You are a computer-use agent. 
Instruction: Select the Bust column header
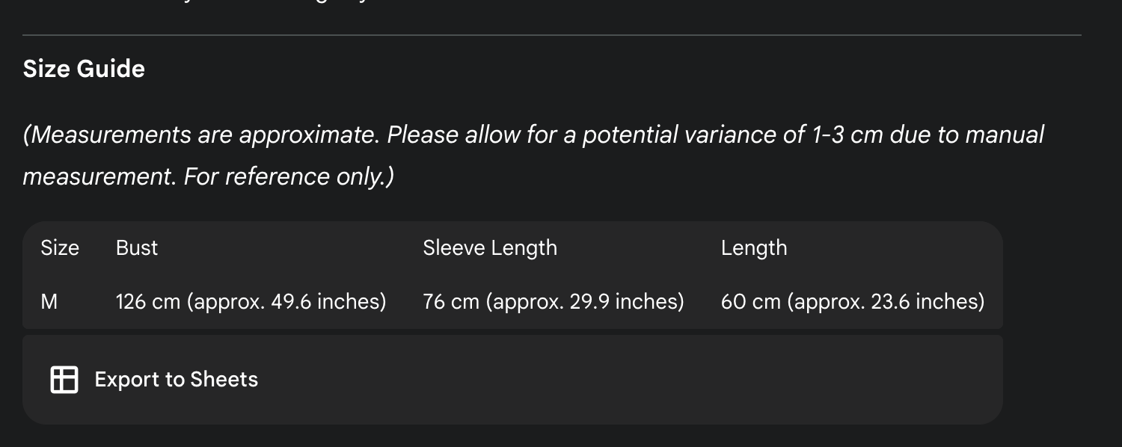(x=137, y=248)
